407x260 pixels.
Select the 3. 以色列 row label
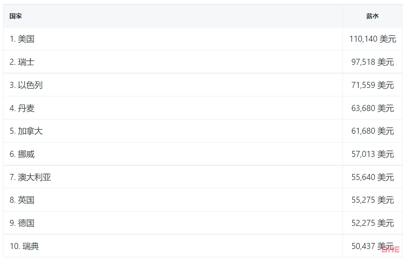tap(26, 85)
